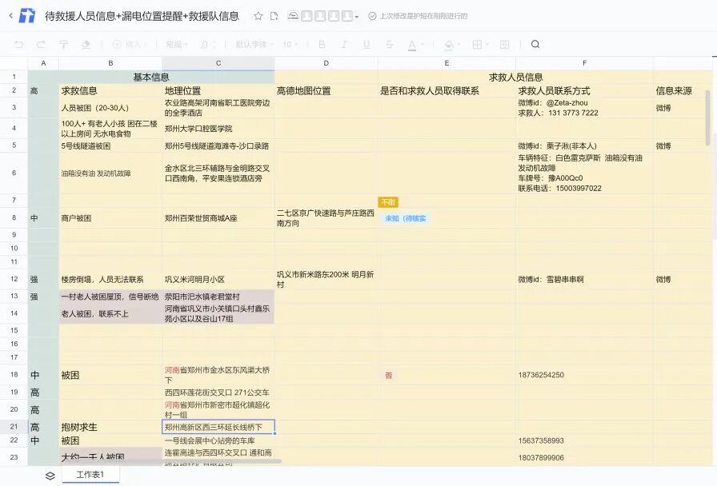717x486 pixels.
Task: Click the cell borders icon
Action: point(478,44)
